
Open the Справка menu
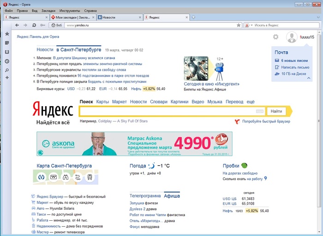[x=90, y=11]
